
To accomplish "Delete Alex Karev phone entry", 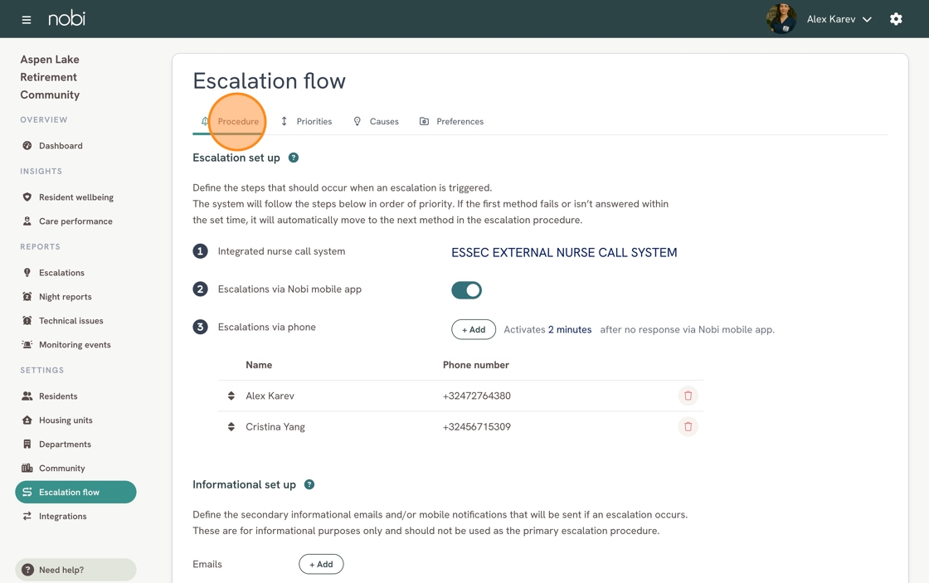I will click(688, 396).
